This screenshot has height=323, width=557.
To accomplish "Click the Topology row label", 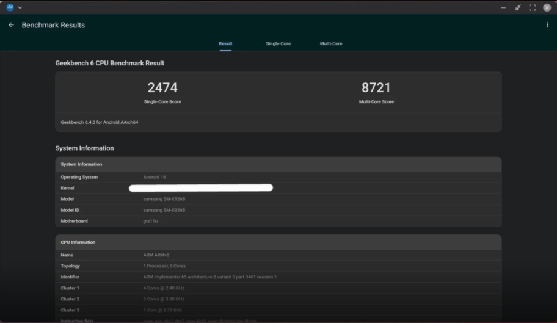I will (70, 266).
